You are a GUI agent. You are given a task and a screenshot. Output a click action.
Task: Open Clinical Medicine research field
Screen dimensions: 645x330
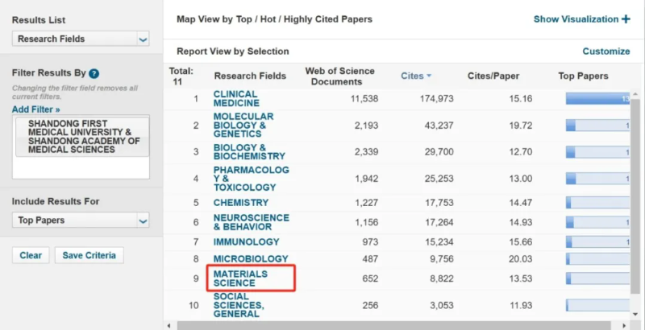coord(235,99)
